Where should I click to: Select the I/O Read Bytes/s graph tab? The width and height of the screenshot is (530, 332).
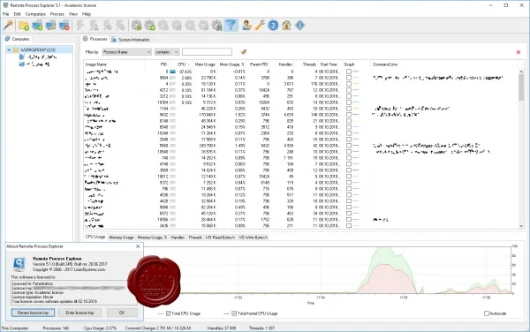point(220,238)
